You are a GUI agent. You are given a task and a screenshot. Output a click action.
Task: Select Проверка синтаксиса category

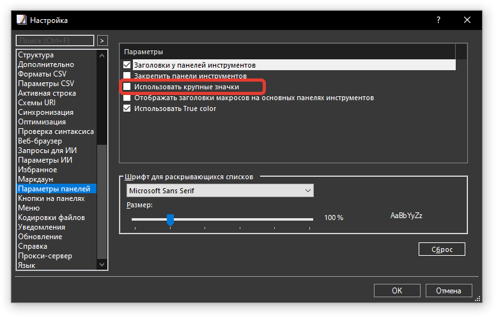point(57,131)
